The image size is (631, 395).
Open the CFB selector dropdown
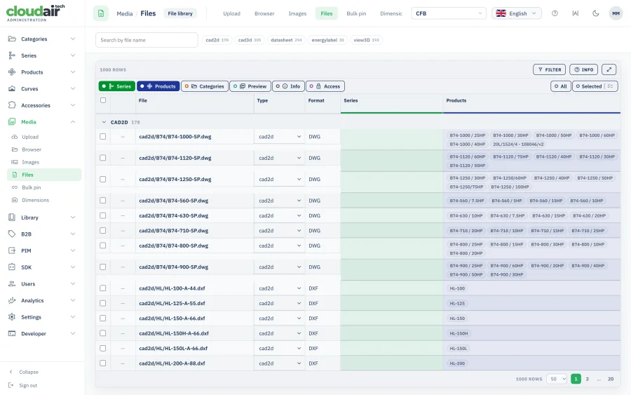click(448, 13)
